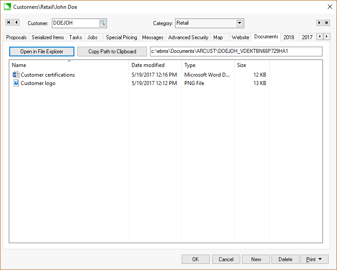Open the Advanced Security tab

point(188,37)
